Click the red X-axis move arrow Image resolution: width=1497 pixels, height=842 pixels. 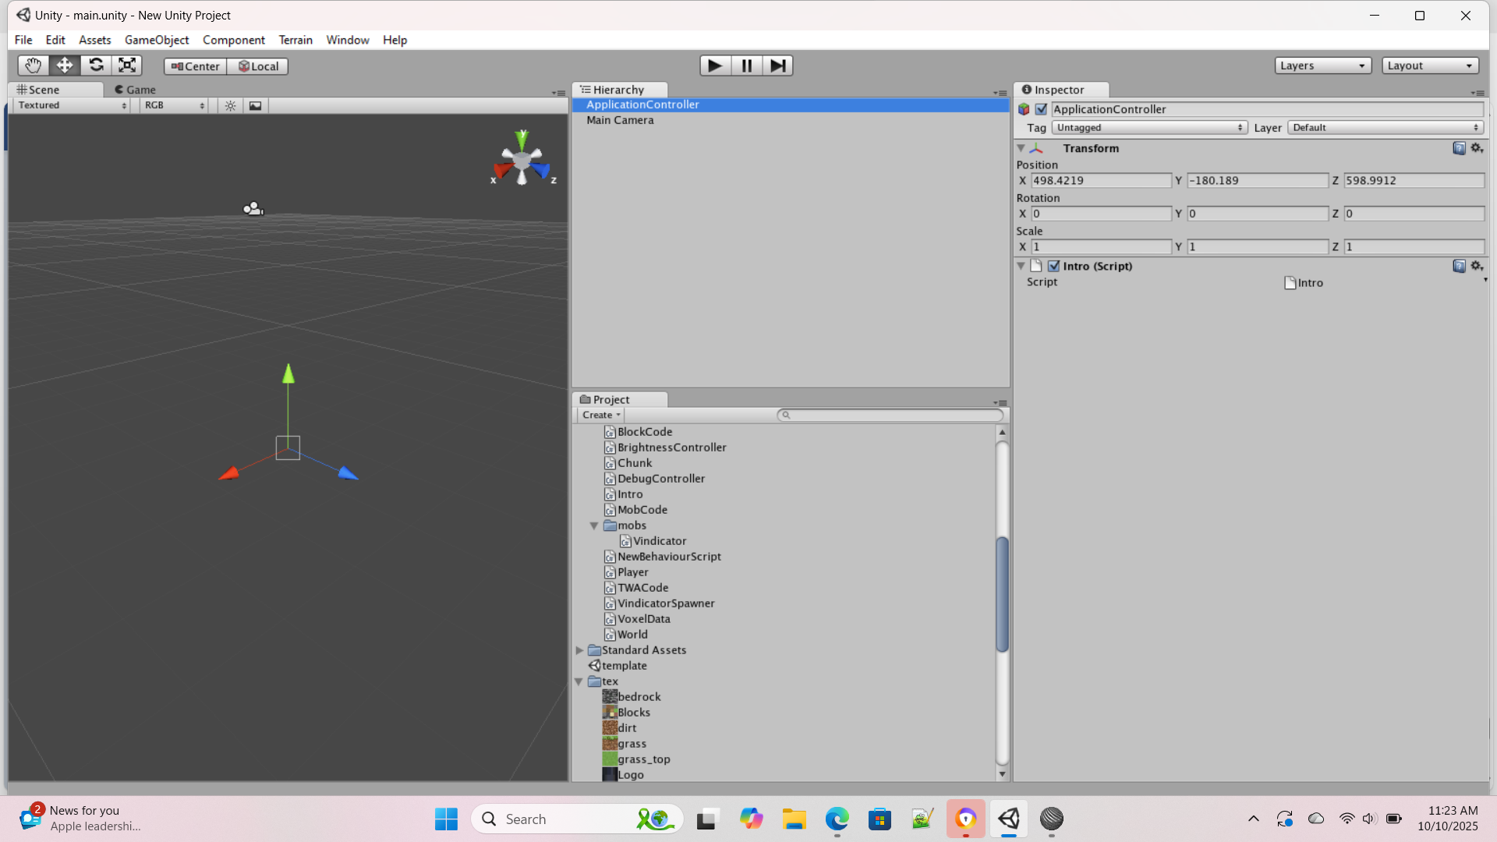click(228, 473)
